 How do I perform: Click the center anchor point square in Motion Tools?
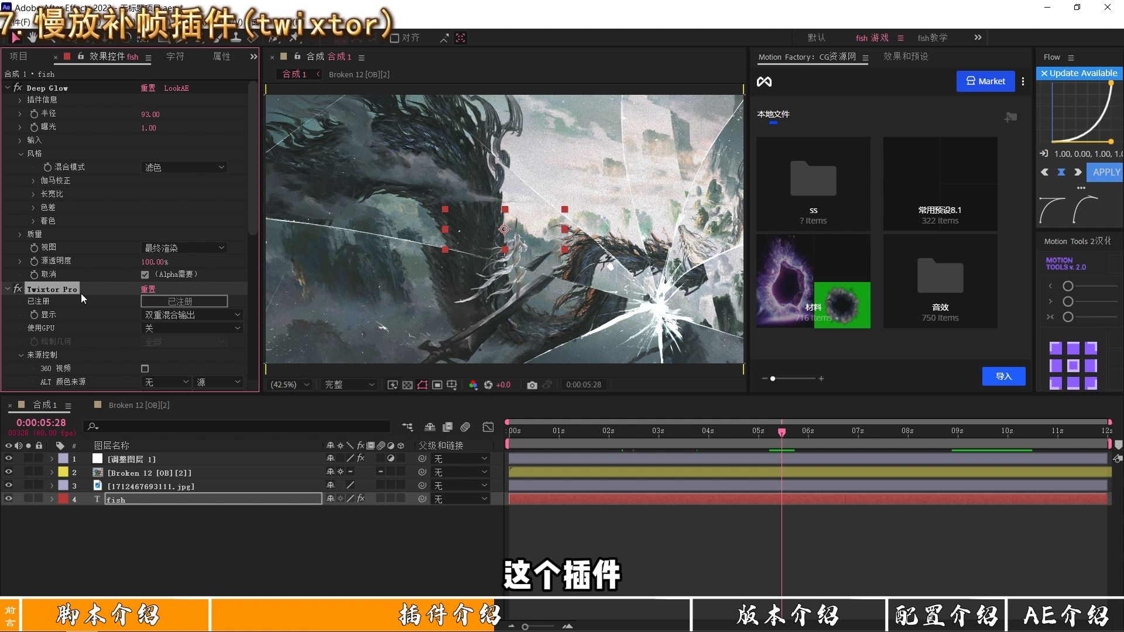[1073, 366]
